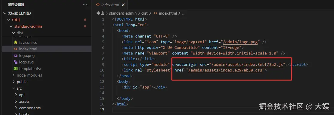The width and height of the screenshot is (334, 115).
Task: Select the standard-admin breadcrumb segment
Action: pos(123,13)
